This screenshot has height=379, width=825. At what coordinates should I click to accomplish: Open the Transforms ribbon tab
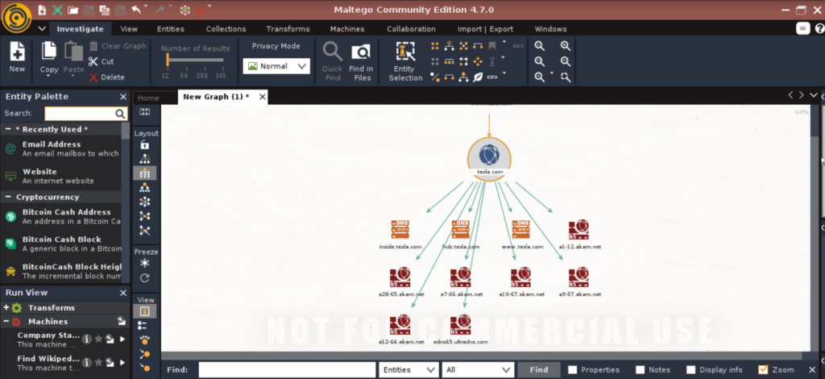point(288,29)
